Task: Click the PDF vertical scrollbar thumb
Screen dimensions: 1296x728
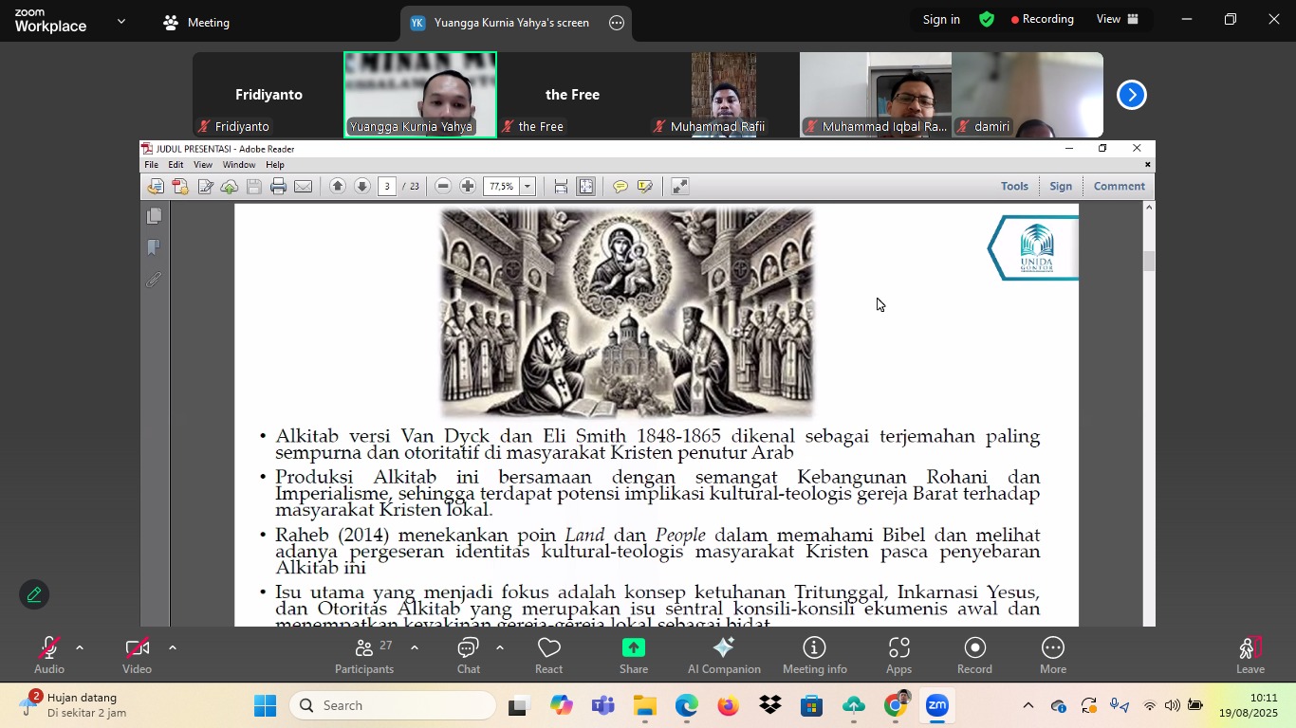Action: (x=1149, y=262)
